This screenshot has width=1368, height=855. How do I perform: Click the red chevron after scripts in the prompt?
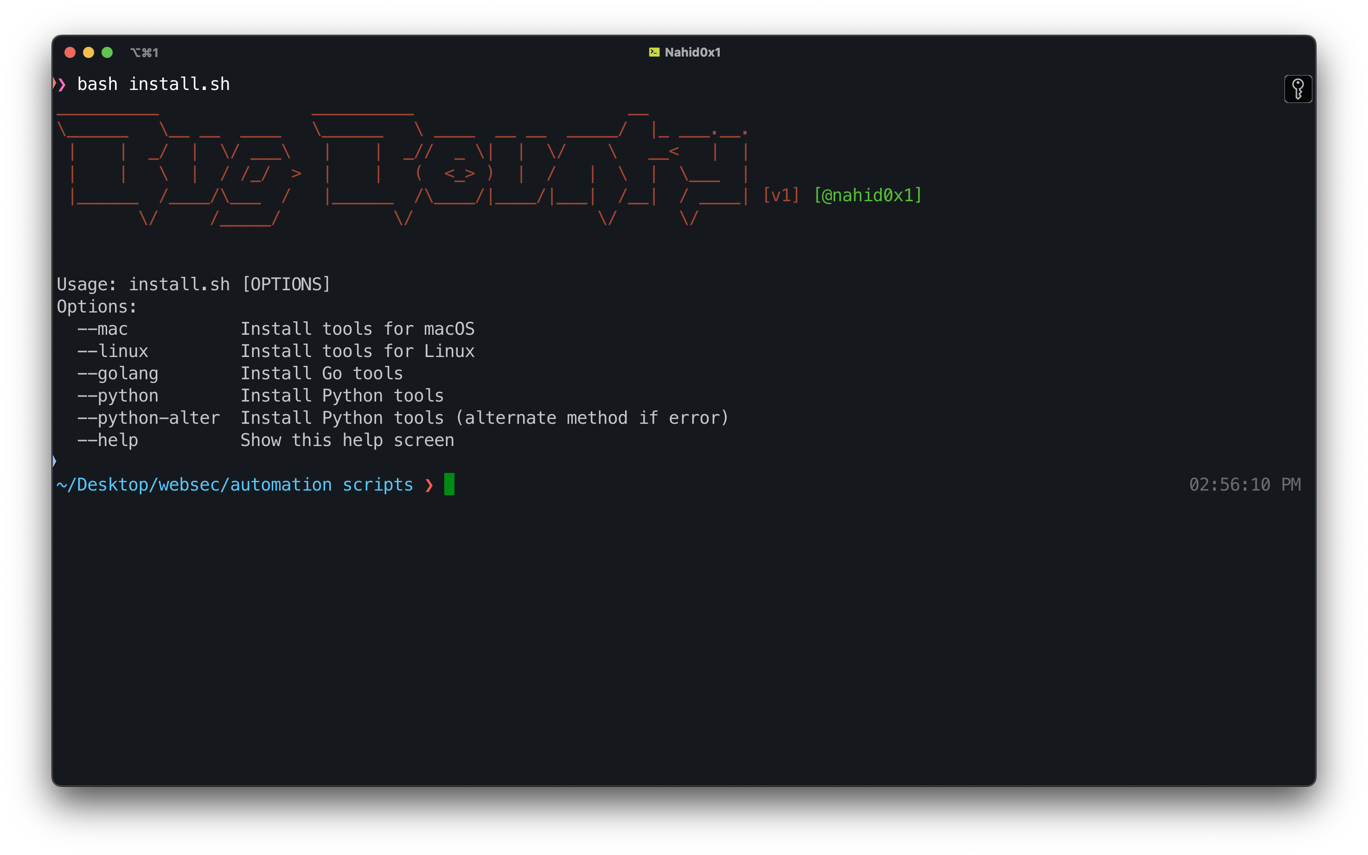430,485
